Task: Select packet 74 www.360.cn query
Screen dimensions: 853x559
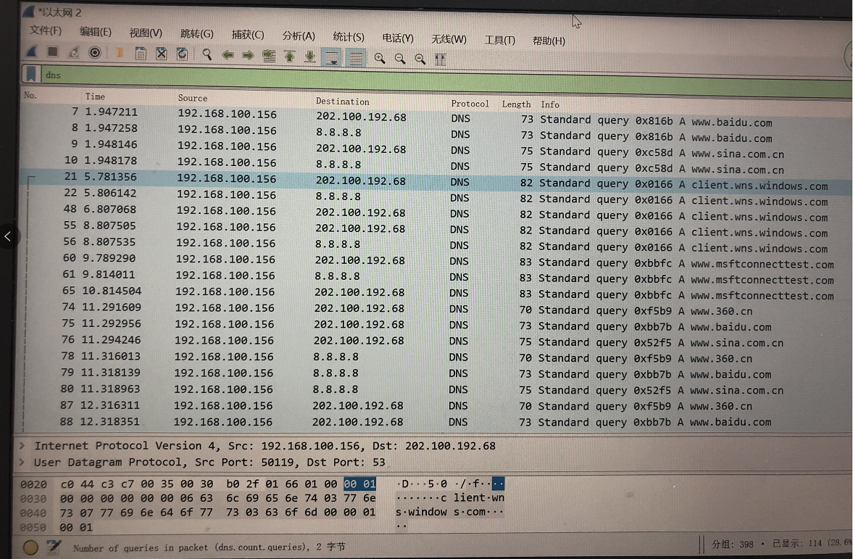Action: [x=436, y=309]
